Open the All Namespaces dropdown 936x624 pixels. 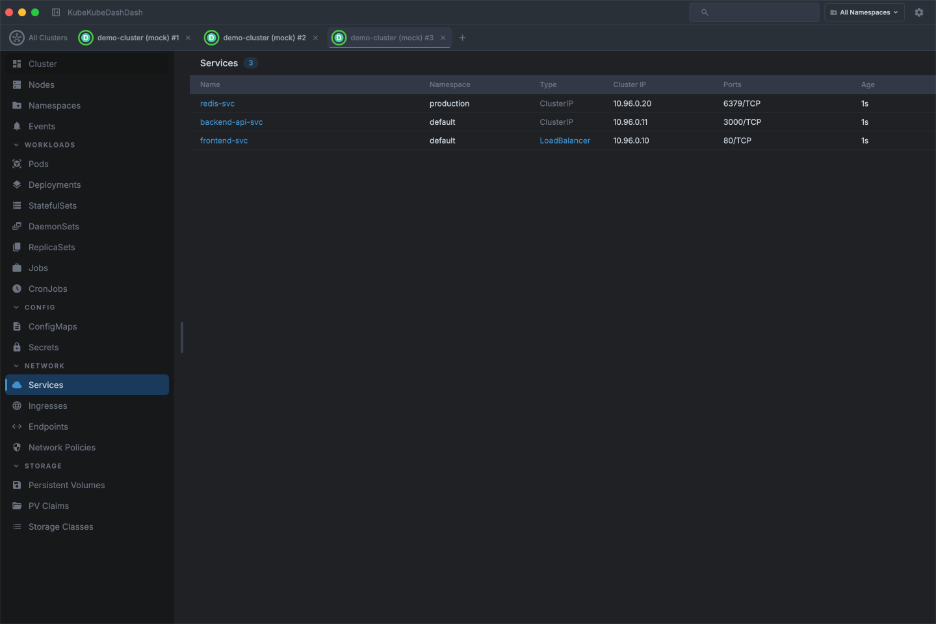pos(864,12)
